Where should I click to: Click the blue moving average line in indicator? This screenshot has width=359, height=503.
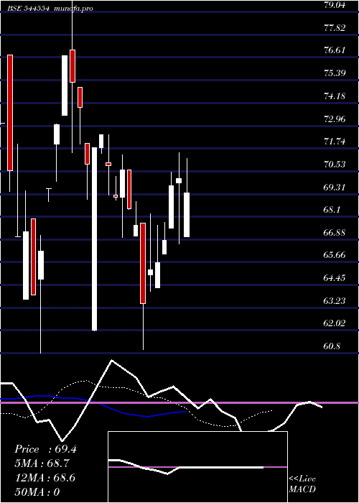coord(93,406)
